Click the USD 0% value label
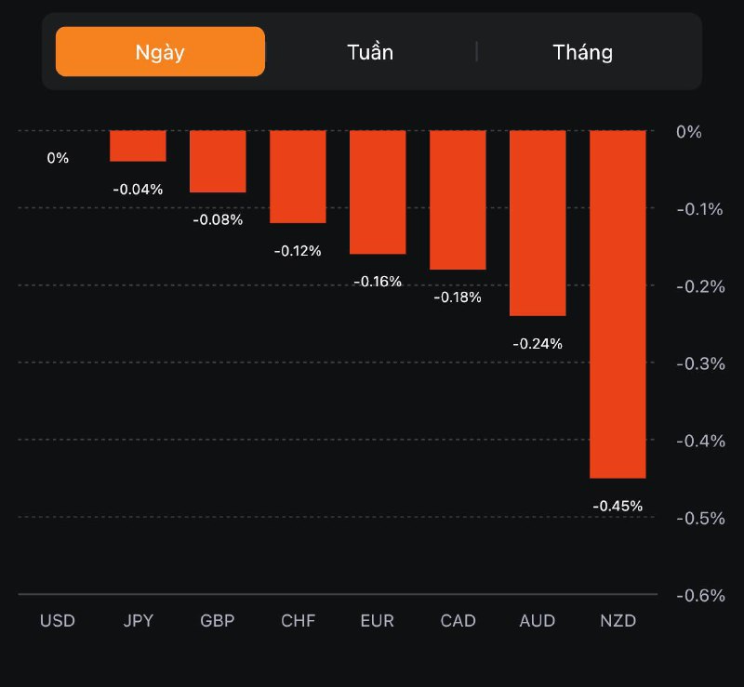The width and height of the screenshot is (744, 687). (58, 158)
